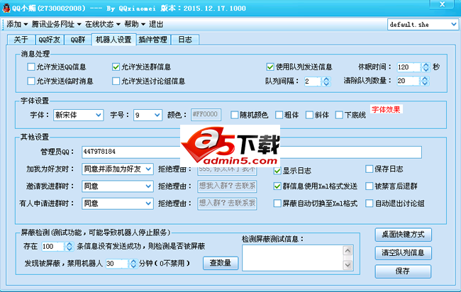This screenshot has height=292, width=461.
Task: Click the red 字体效果 preview label
Action: 386,110
